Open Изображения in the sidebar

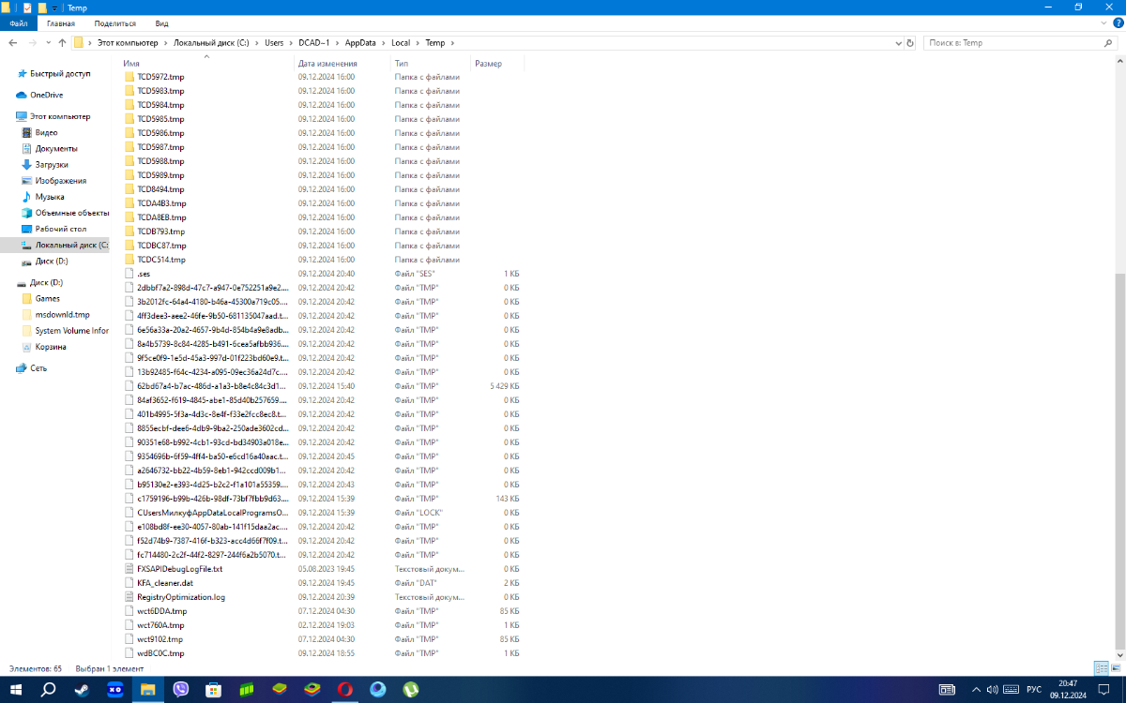[61, 181]
